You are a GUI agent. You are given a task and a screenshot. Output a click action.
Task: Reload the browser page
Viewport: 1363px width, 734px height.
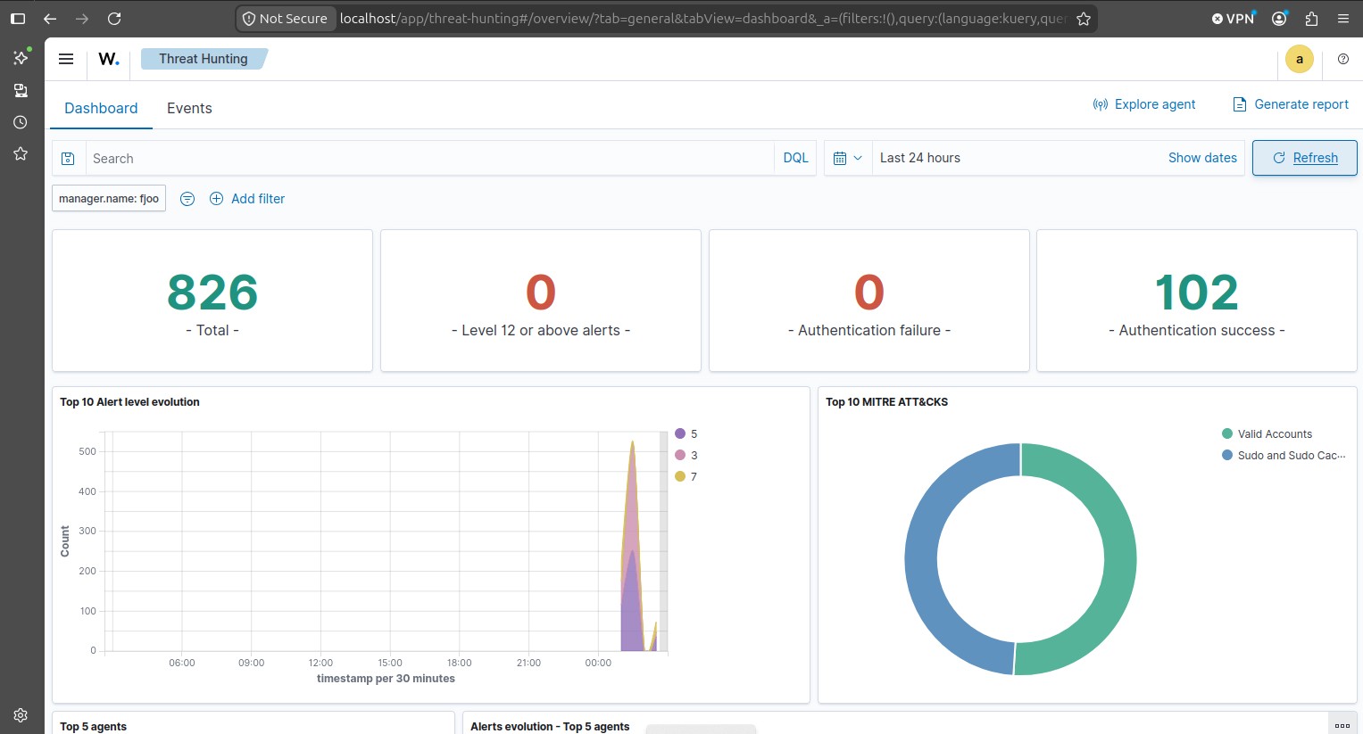(x=114, y=19)
